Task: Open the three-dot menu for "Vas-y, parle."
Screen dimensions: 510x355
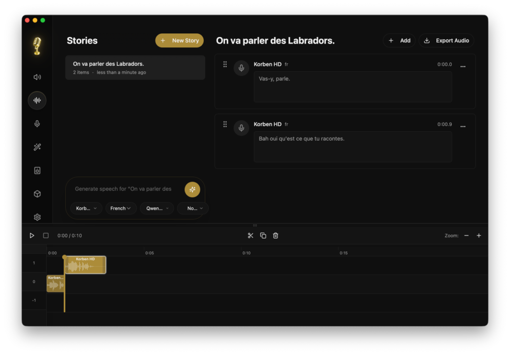Action: [463, 66]
